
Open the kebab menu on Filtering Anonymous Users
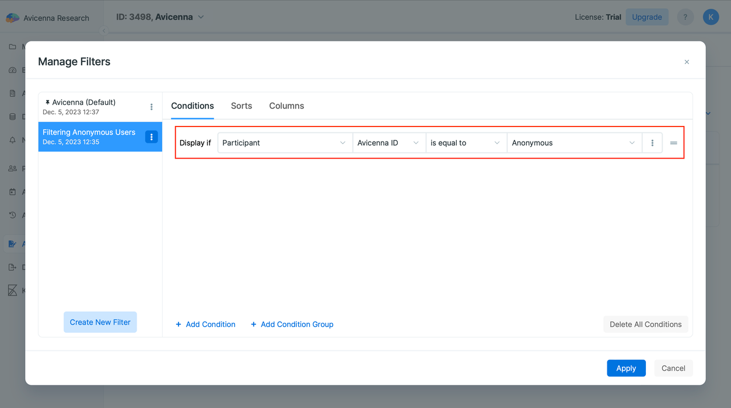point(151,136)
